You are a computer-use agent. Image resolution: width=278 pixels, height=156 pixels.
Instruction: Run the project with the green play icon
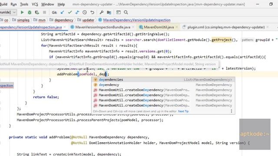coord(22,13)
